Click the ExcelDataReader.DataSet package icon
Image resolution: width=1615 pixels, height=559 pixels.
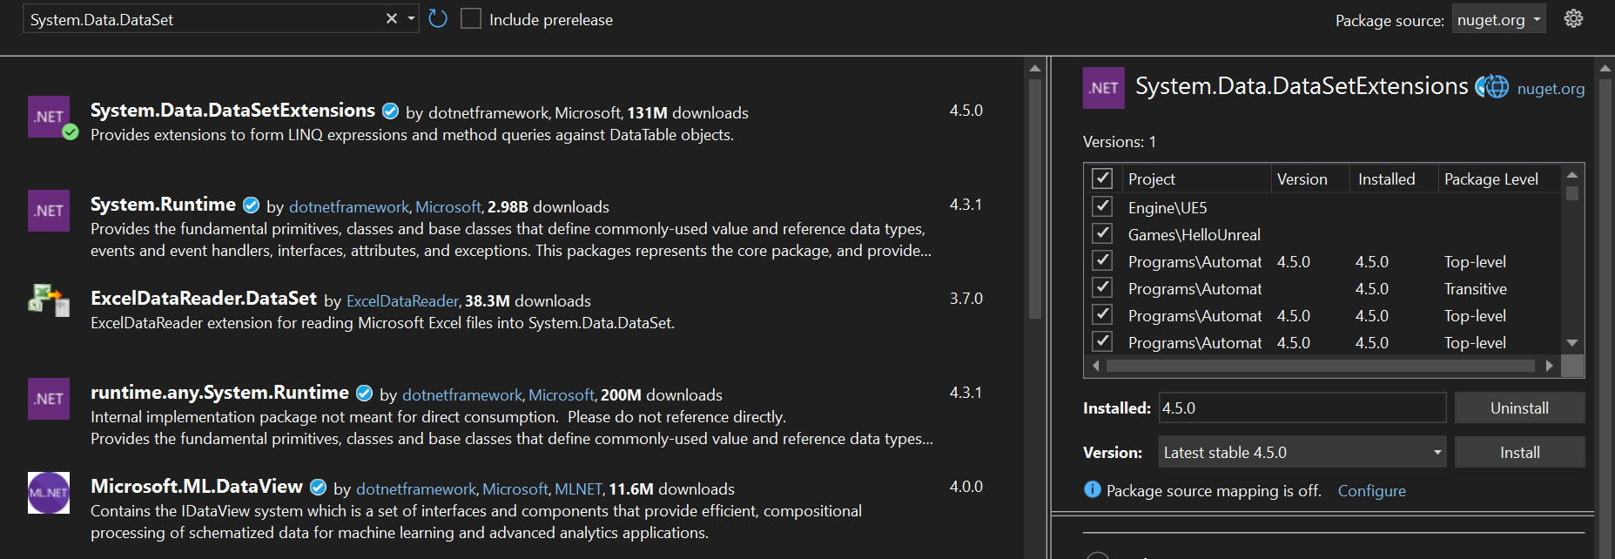click(49, 300)
